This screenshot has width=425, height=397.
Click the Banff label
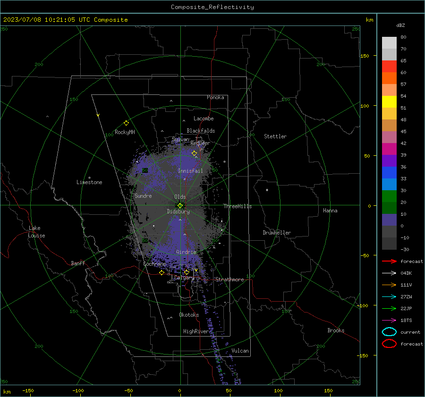coord(78,263)
